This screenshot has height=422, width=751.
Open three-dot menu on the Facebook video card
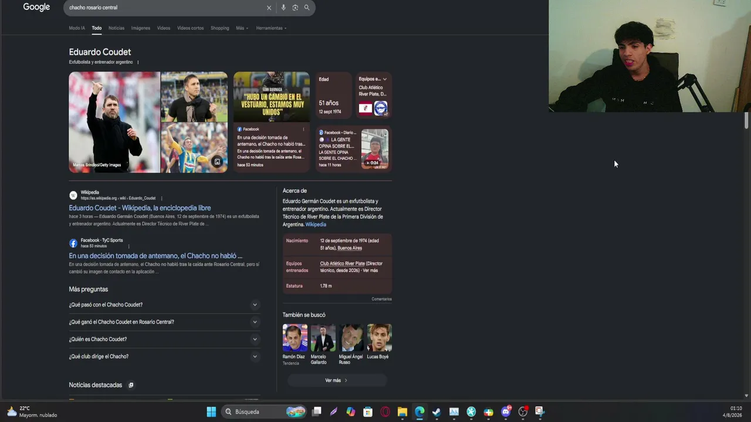[303, 129]
